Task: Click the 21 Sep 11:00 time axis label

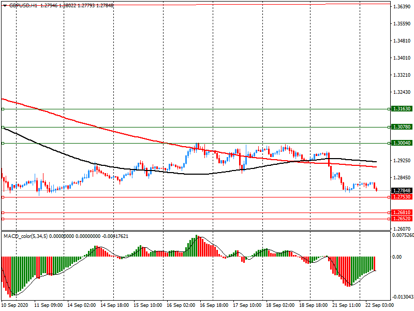Action: pos(346,305)
